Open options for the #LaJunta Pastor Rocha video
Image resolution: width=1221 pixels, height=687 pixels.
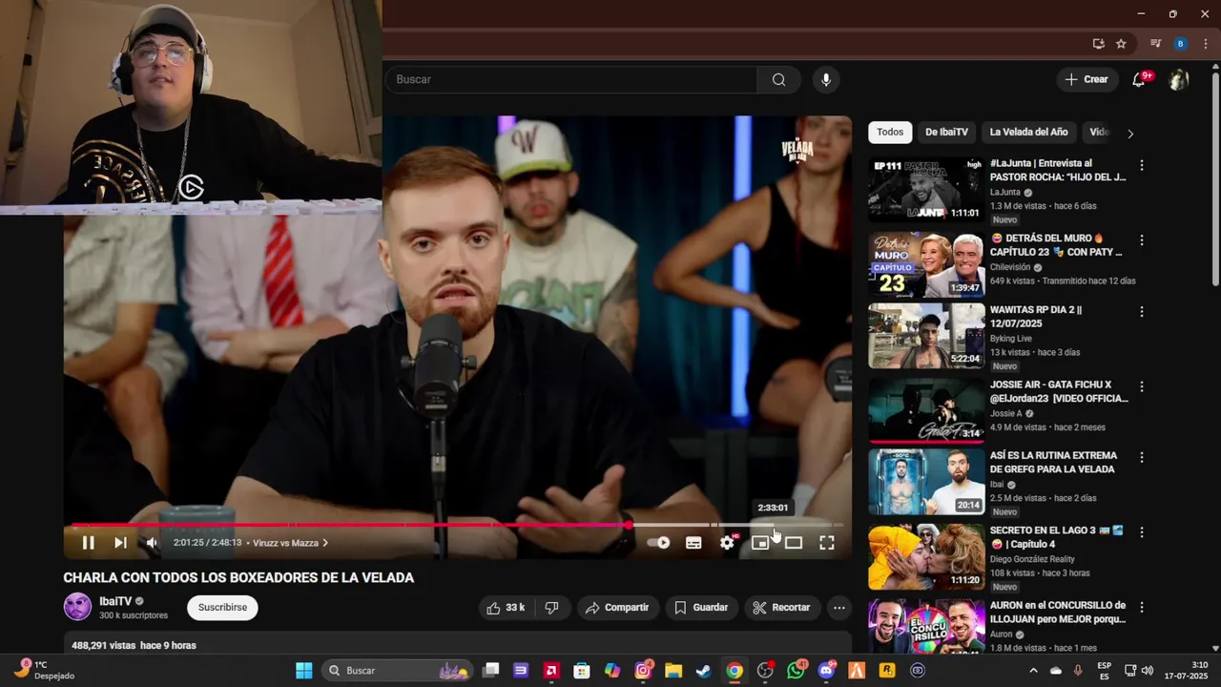tap(1141, 166)
